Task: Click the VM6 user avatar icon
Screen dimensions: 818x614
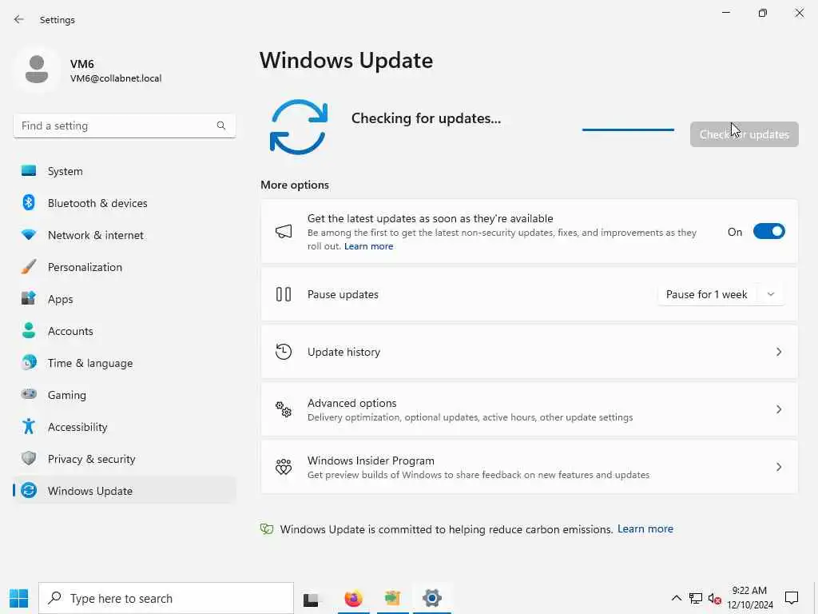Action: pos(37,70)
